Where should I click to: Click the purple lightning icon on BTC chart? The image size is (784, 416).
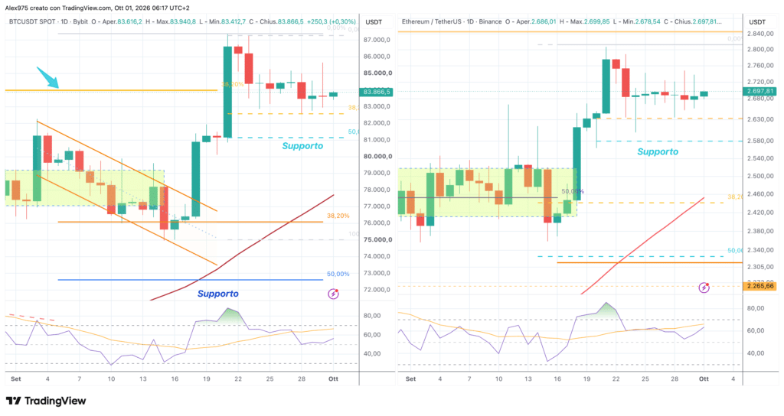tap(334, 294)
